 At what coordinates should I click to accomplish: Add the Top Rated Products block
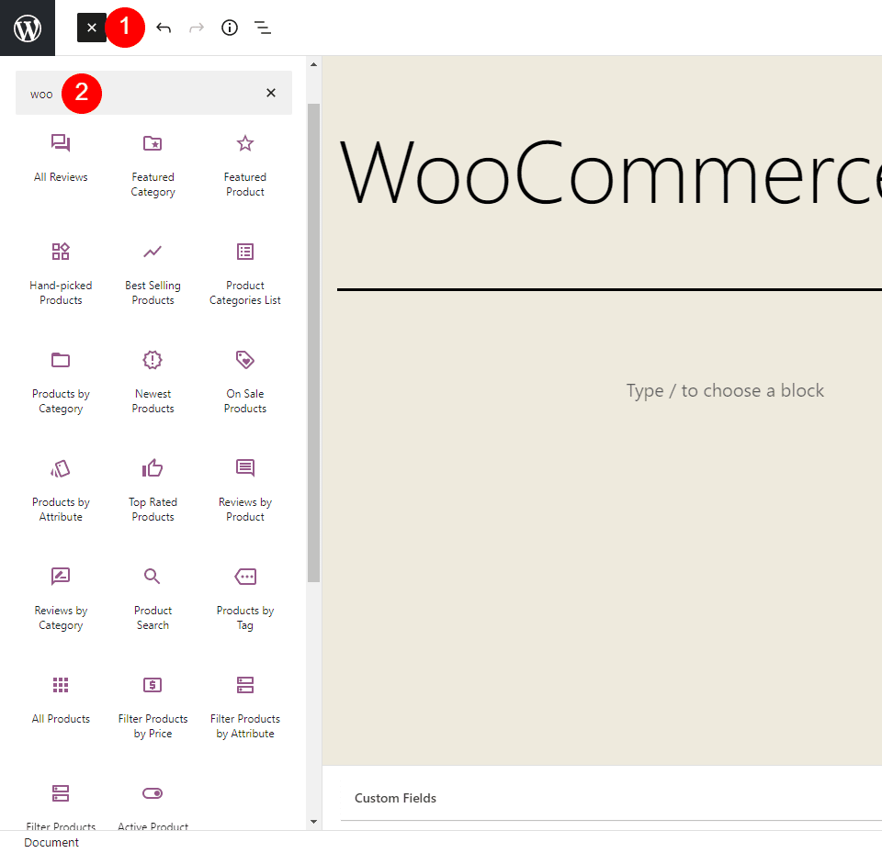(153, 488)
